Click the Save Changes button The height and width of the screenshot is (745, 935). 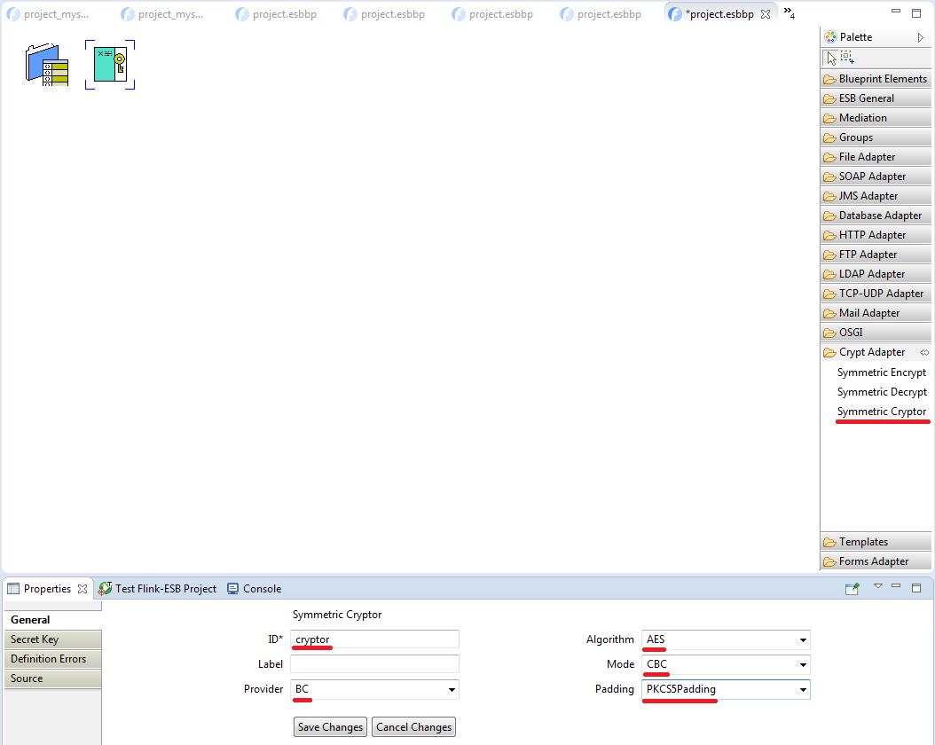coord(330,727)
